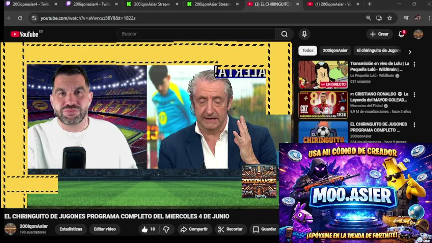Click the address bar URL
This screenshot has height=243, width=432.
[x=88, y=18]
